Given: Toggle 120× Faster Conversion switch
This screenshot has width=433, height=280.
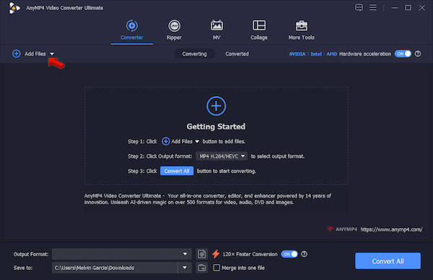Looking at the screenshot, I should 289,254.
